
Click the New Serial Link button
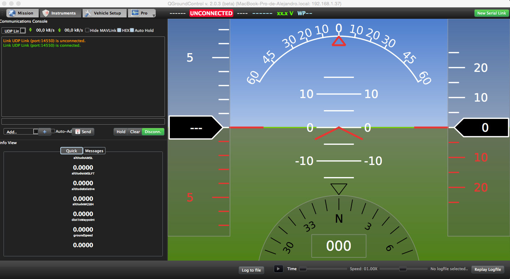click(x=491, y=13)
